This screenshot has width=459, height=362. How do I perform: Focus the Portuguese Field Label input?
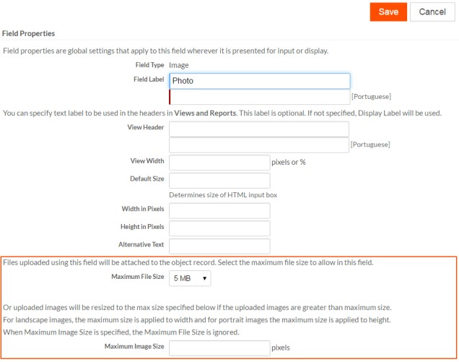coord(259,97)
